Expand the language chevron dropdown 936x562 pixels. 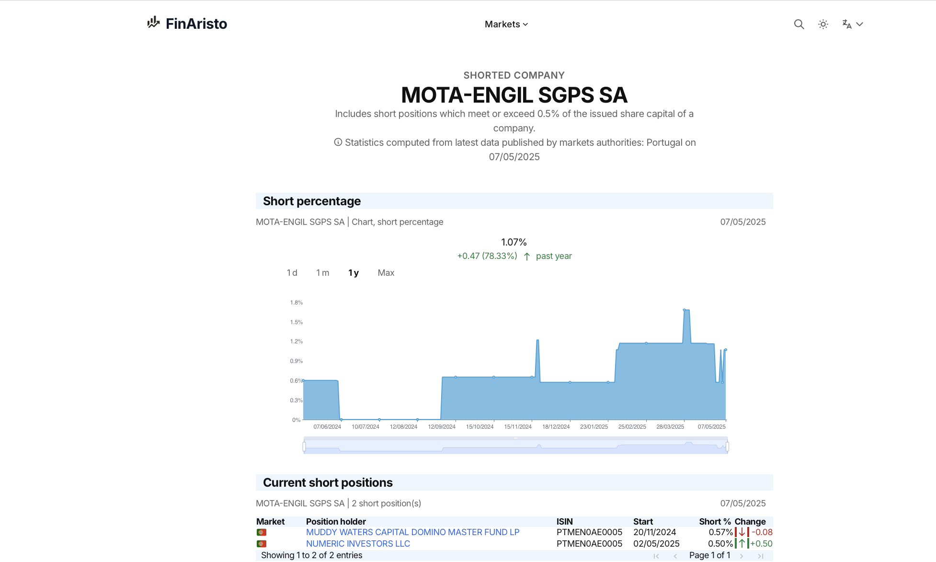[x=860, y=24]
